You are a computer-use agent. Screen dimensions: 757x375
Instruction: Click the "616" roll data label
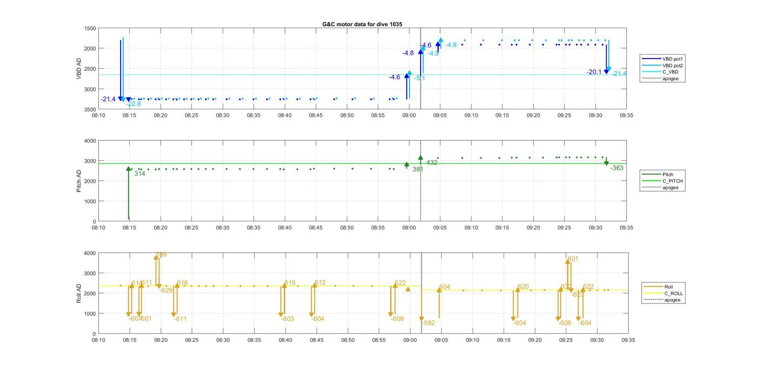(182, 283)
